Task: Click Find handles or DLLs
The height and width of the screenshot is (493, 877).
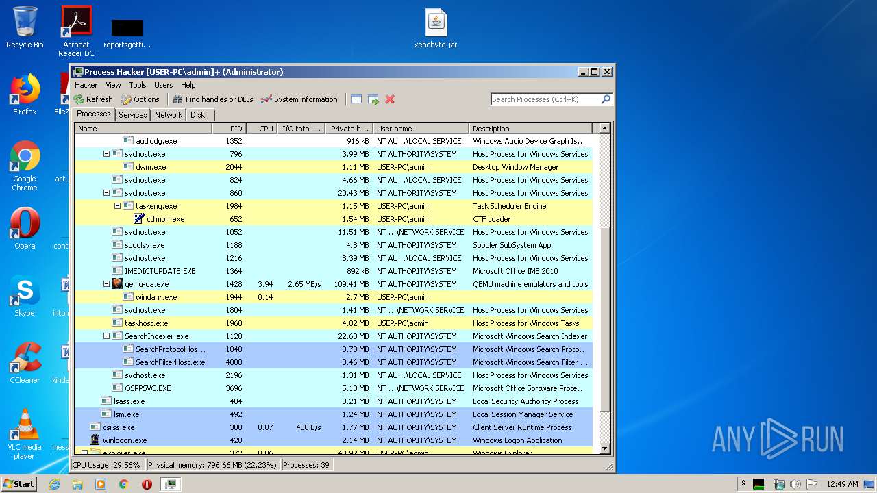Action: point(212,99)
